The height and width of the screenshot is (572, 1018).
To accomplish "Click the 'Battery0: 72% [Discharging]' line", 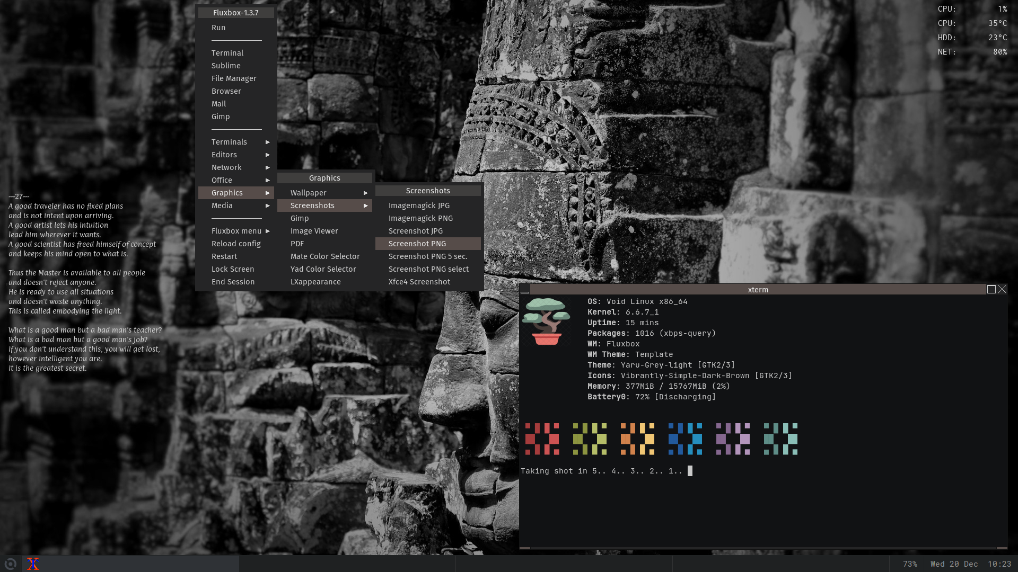I will [652, 397].
